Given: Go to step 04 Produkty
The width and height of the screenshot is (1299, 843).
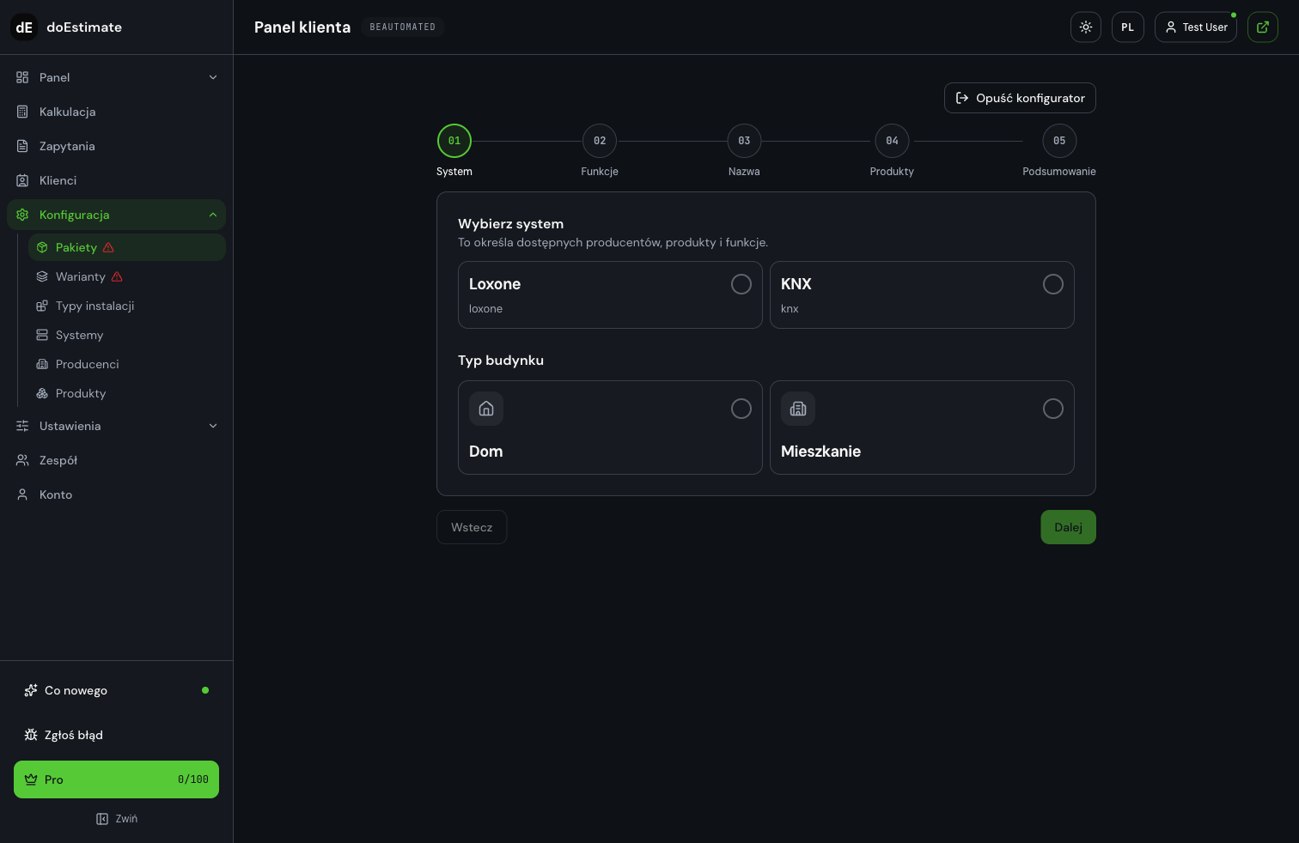Looking at the screenshot, I should [892, 141].
